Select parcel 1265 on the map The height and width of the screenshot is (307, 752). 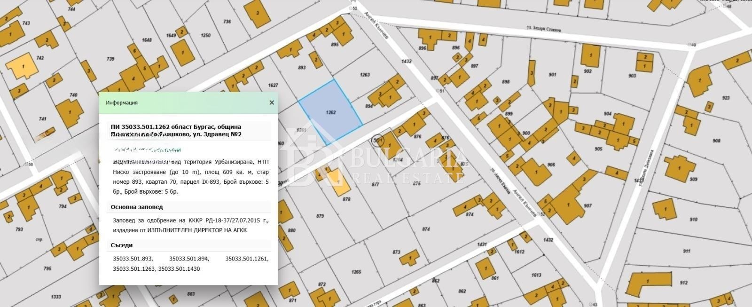click(x=356, y=272)
